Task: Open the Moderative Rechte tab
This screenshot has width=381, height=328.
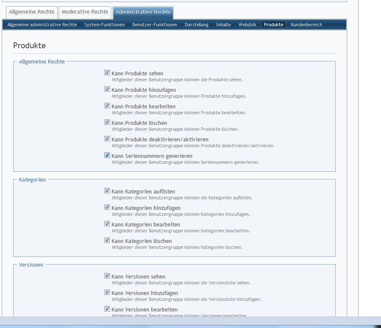Action: click(x=85, y=12)
